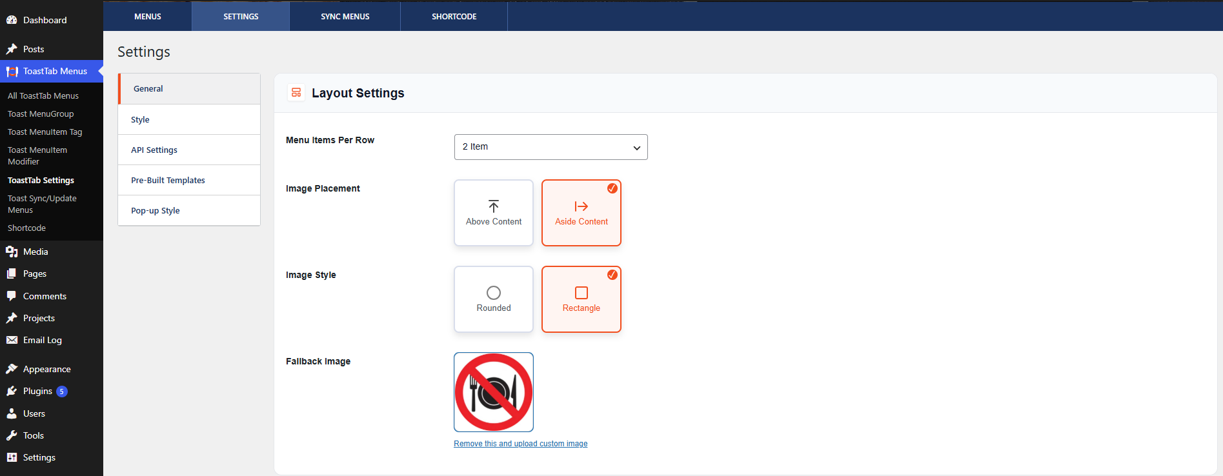Go to All ToastTab Menus
This screenshot has width=1223, height=476.
pos(43,95)
